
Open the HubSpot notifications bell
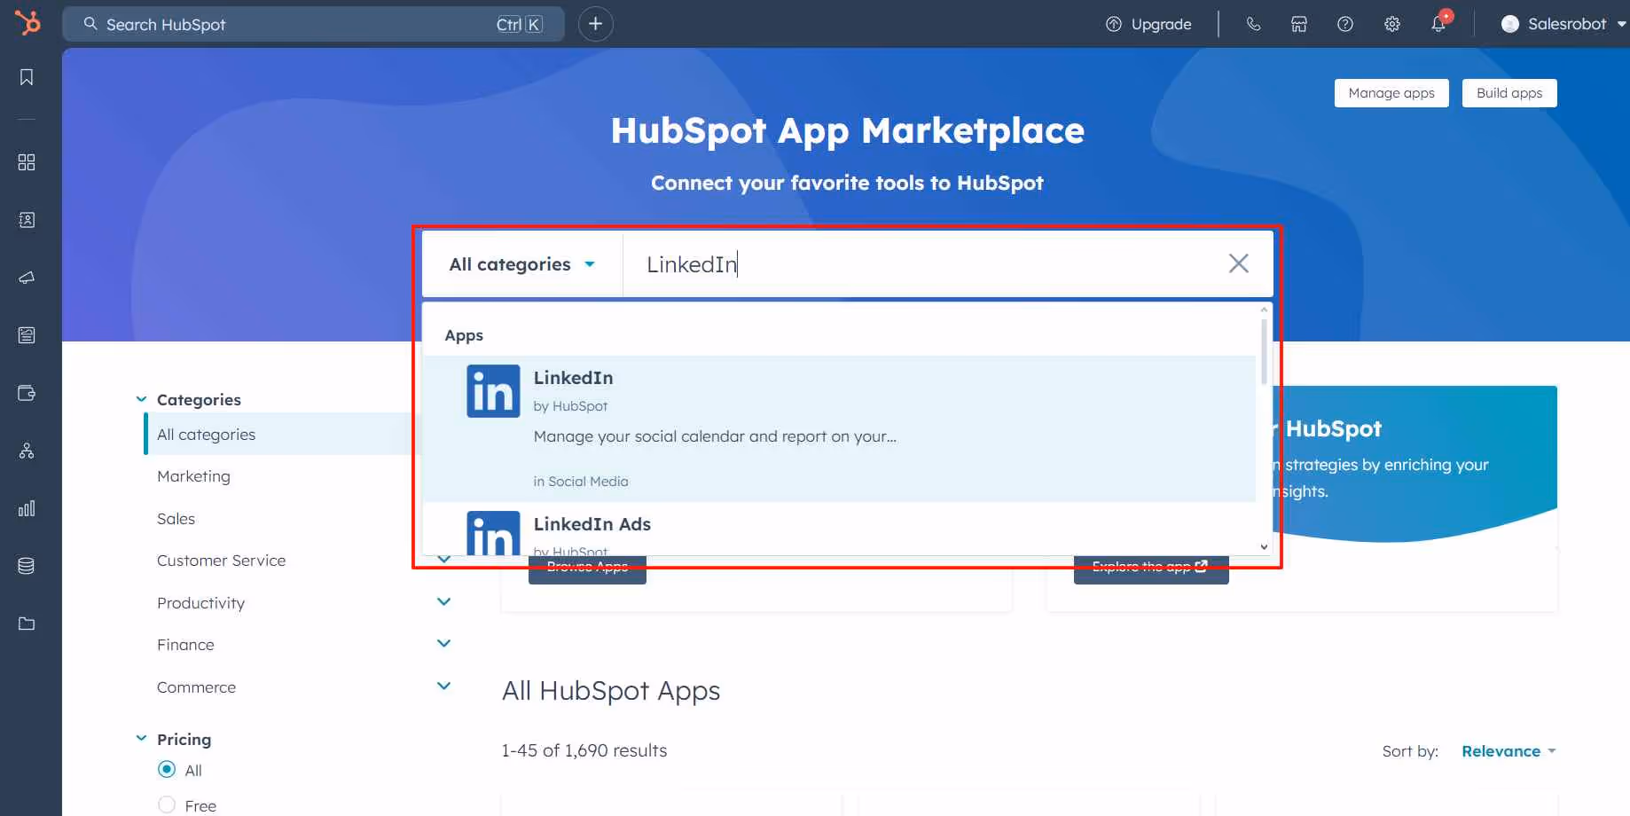(1437, 24)
